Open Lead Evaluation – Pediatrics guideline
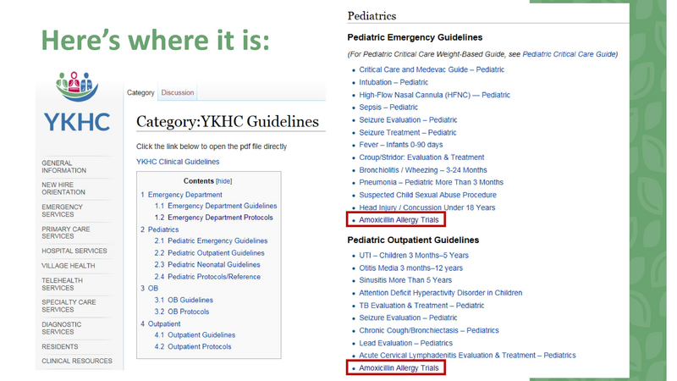Screen dimensions: 677x381 click(x=406, y=343)
